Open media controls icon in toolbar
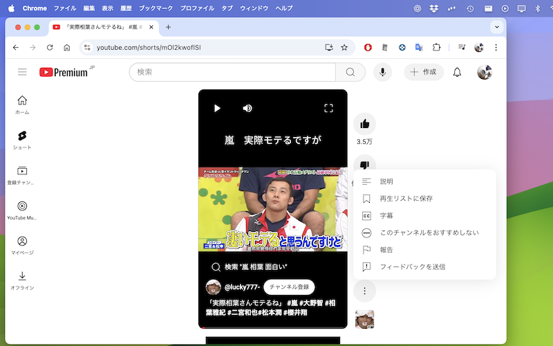This screenshot has height=346, width=553. point(462,47)
